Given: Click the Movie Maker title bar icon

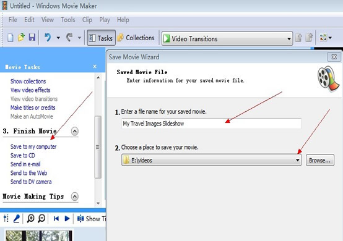Looking at the screenshot, I should pyautogui.click(x=4, y=6).
